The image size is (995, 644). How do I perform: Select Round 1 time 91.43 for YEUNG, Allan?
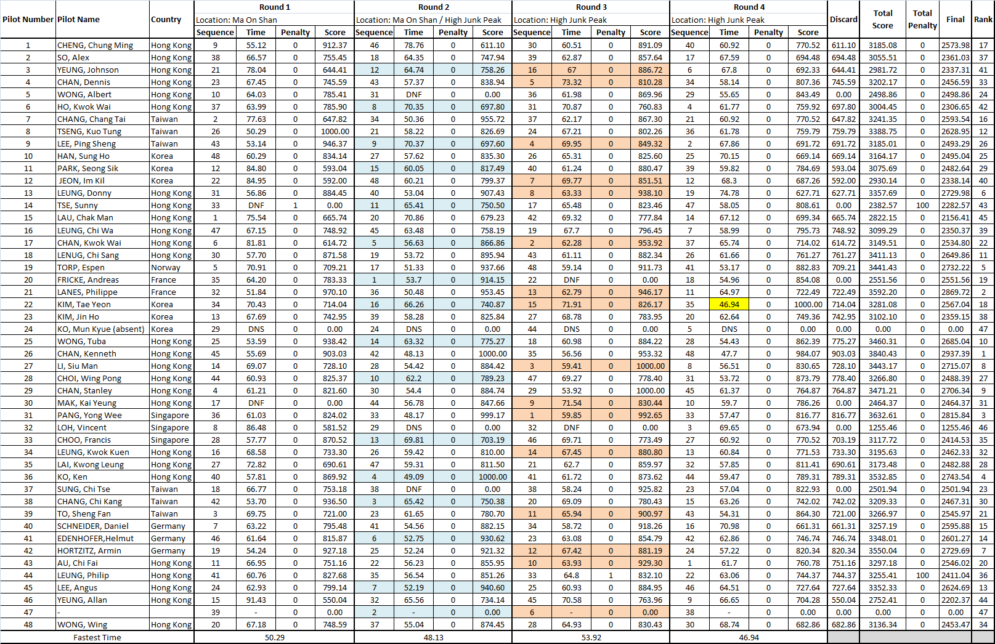(256, 600)
